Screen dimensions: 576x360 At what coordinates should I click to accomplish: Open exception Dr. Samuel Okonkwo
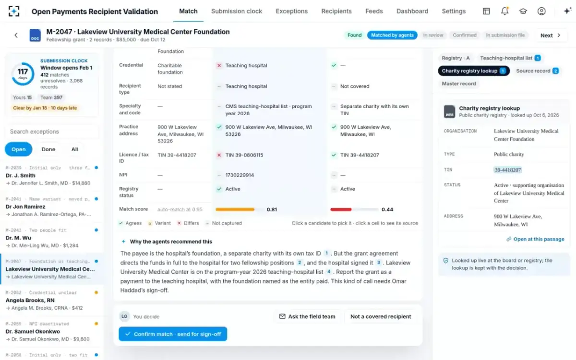click(51, 331)
